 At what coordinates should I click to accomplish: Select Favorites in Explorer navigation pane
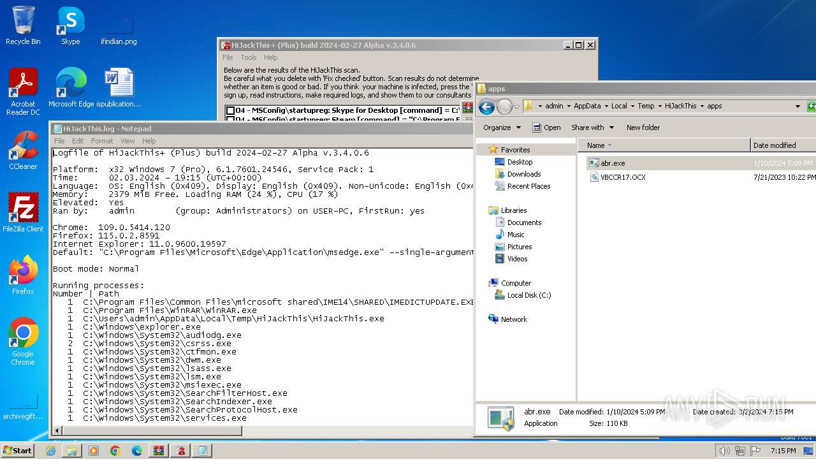click(x=515, y=150)
